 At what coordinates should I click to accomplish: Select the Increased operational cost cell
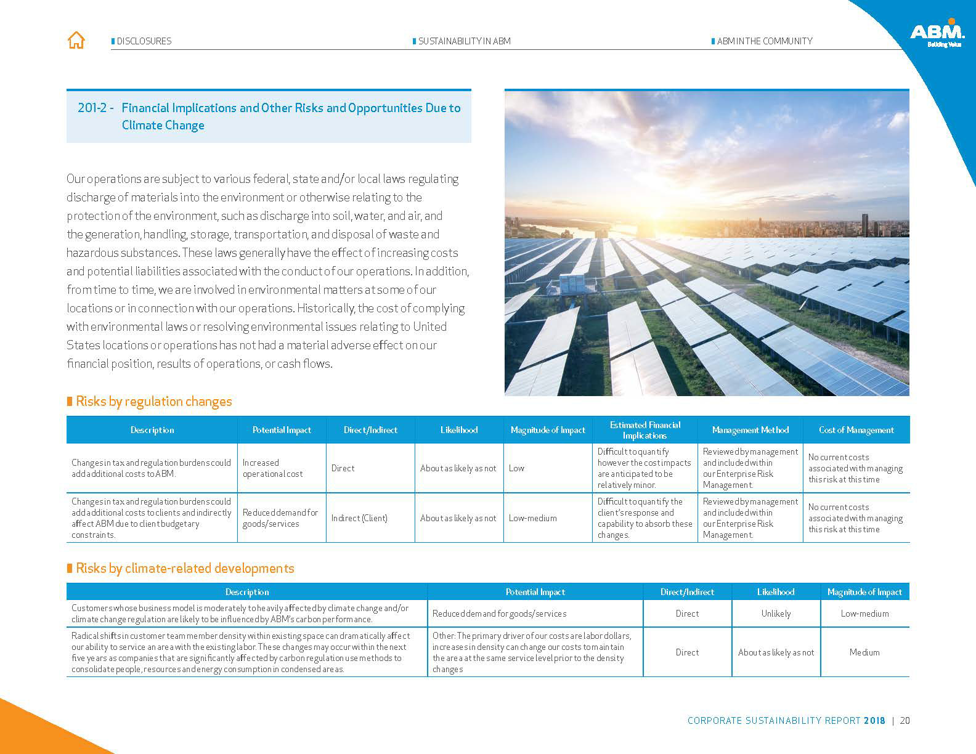pos(282,468)
